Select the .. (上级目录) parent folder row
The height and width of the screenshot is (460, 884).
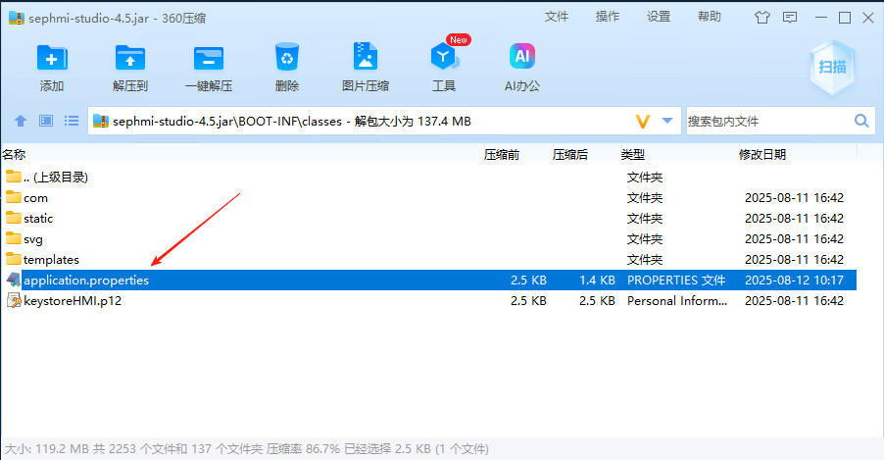tap(429, 178)
